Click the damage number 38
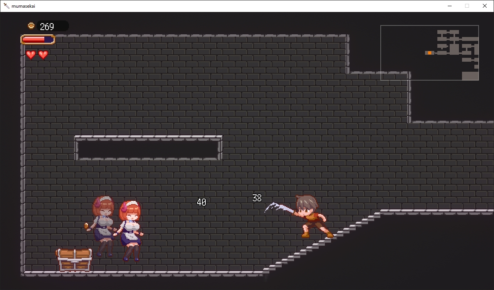The height and width of the screenshot is (290, 494). [257, 198]
